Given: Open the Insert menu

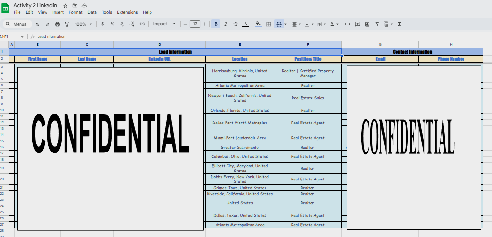Looking at the screenshot, I should click(x=58, y=12).
